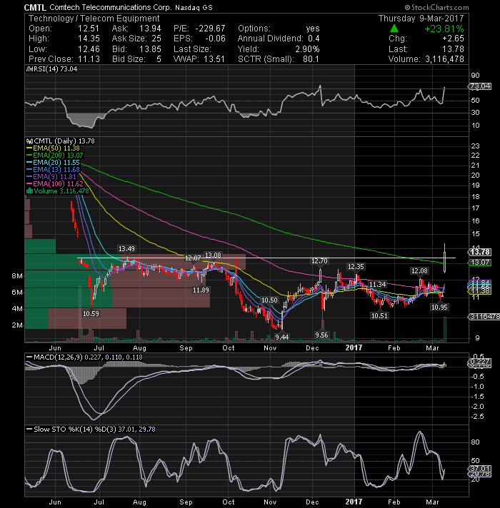500x508 pixels.
Task: Click the 13.08 peak price label
Action: tap(213, 255)
